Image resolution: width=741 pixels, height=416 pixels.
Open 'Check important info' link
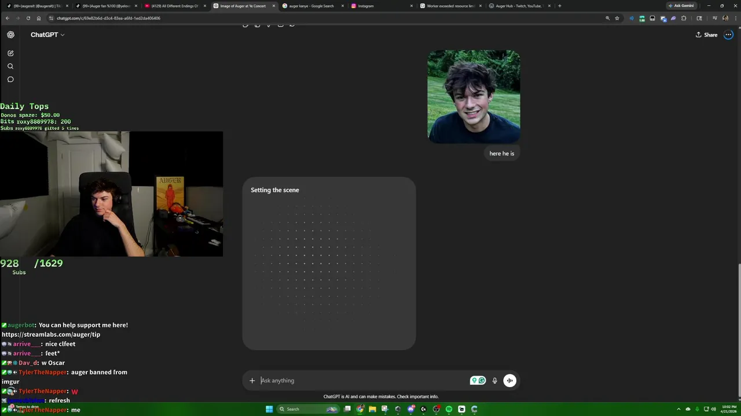(x=417, y=396)
